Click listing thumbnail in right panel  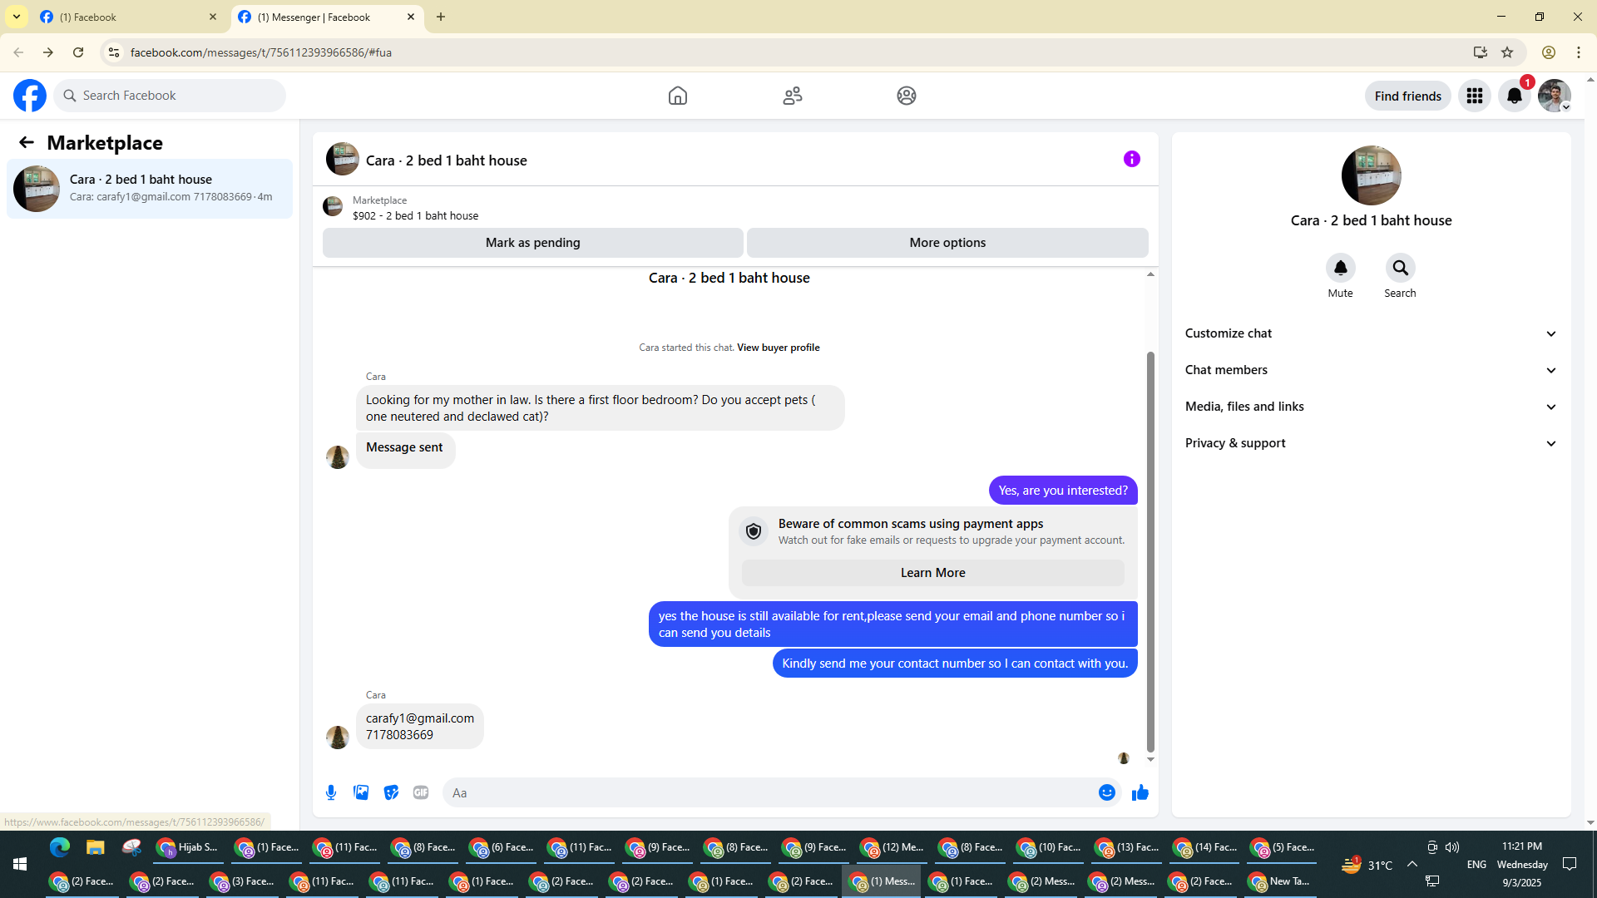tap(1372, 175)
